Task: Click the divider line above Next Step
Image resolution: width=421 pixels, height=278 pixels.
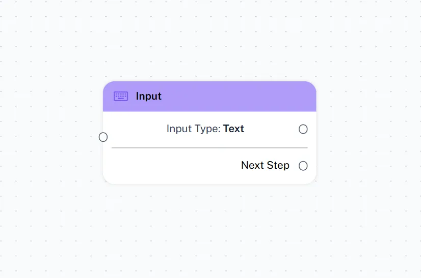Action: tap(209, 148)
